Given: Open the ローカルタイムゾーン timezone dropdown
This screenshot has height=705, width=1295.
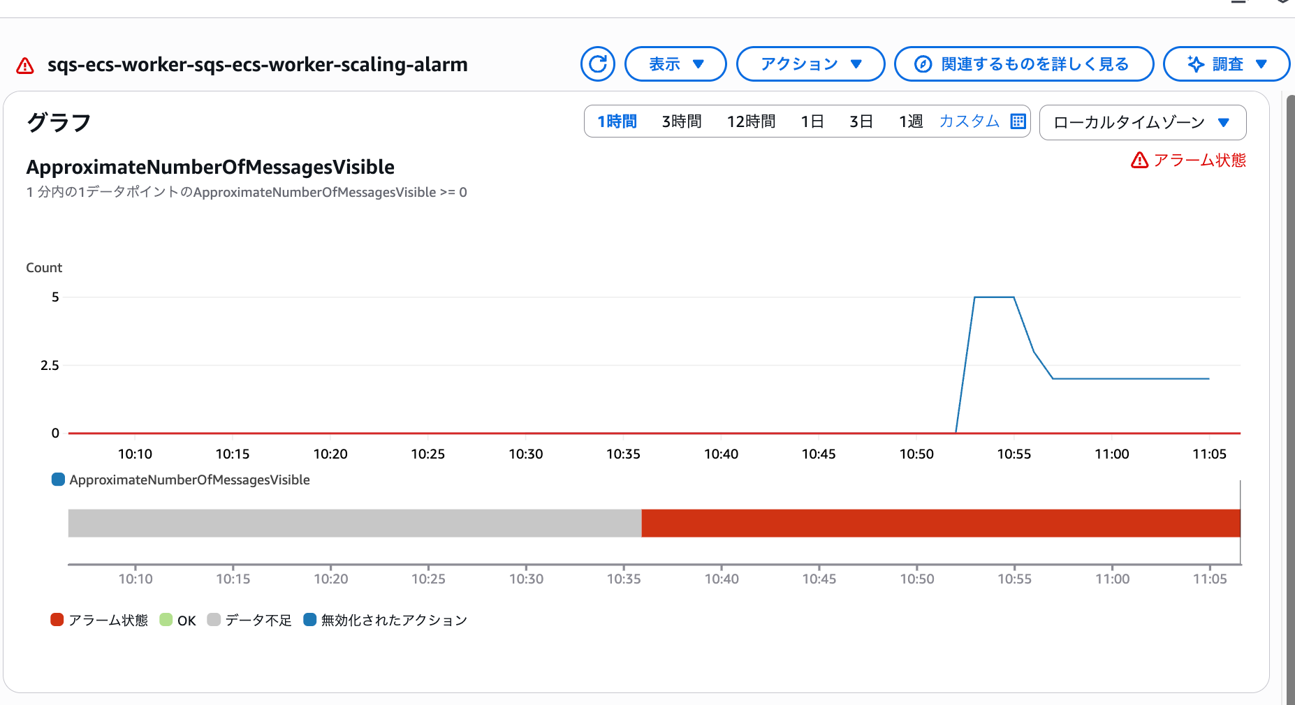Looking at the screenshot, I should (1142, 123).
